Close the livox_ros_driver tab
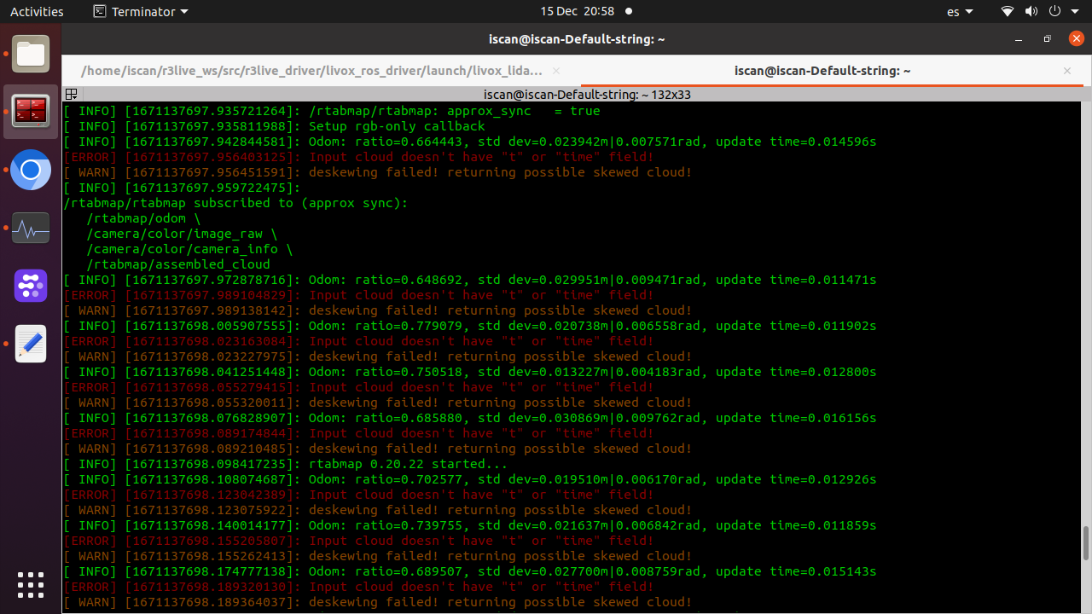The height and width of the screenshot is (614, 1092). [x=556, y=71]
